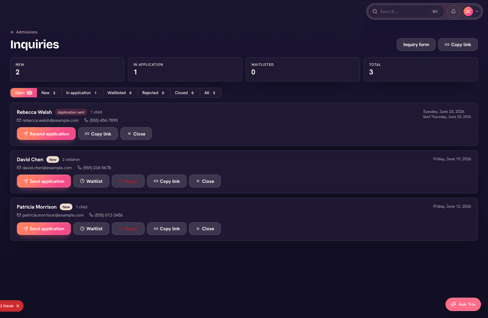Click the ⌘K search shortcut hint

coord(435,11)
